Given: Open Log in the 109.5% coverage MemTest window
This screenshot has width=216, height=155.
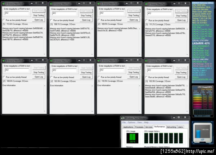Looking at the screenshot, I should pyautogui.click(x=134, y=20).
